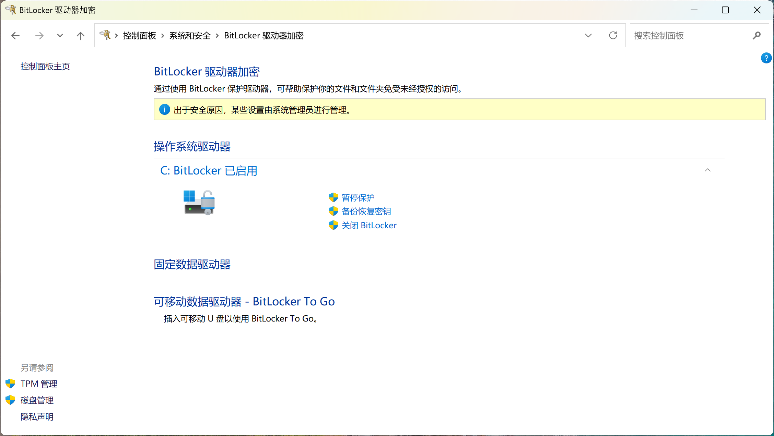Click the back navigation arrow
This screenshot has width=774, height=436.
coord(15,36)
